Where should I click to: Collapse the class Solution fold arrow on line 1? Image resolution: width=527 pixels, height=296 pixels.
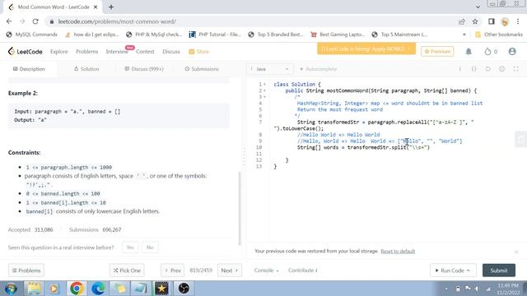(x=265, y=84)
